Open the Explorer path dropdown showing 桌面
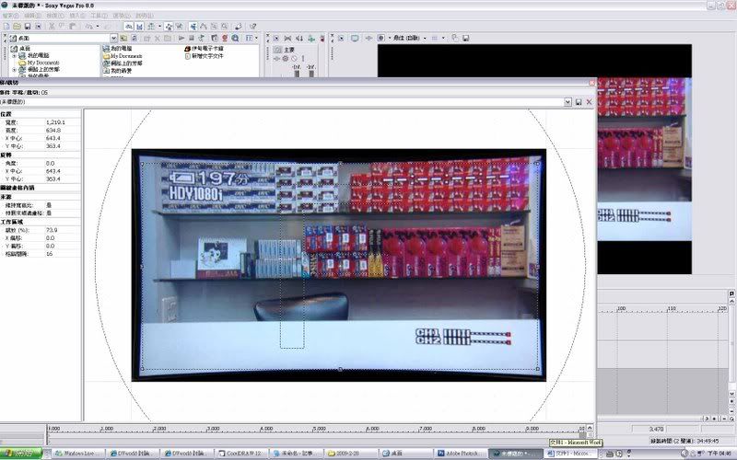Image resolution: width=737 pixels, height=460 pixels. click(x=113, y=38)
